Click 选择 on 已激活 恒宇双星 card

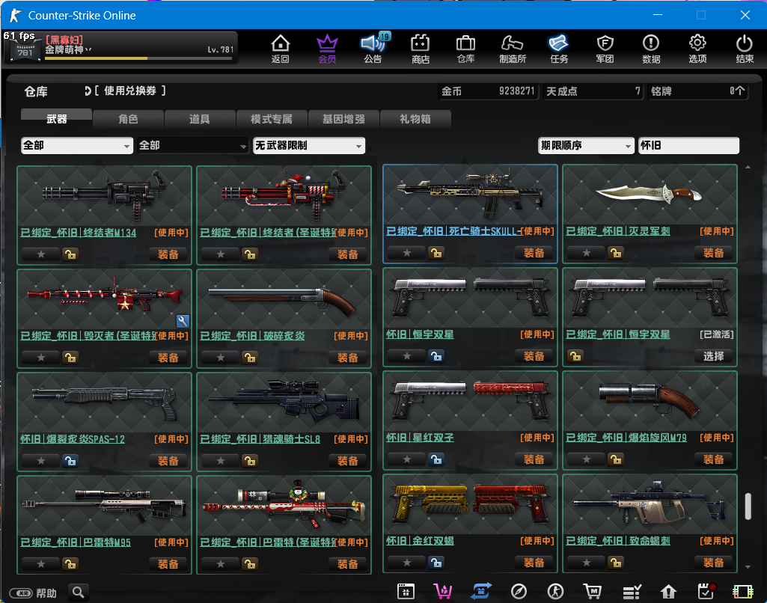click(713, 356)
